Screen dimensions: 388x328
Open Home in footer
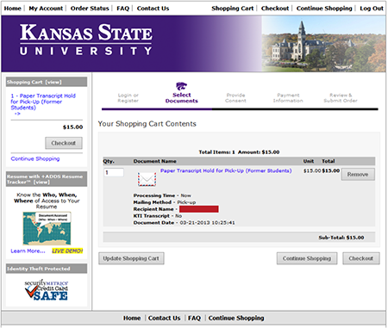tap(132, 318)
